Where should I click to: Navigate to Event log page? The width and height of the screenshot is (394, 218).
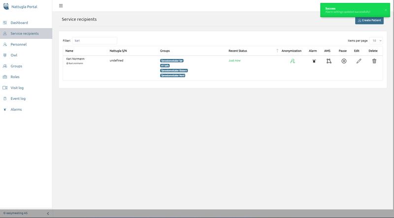tap(18, 98)
